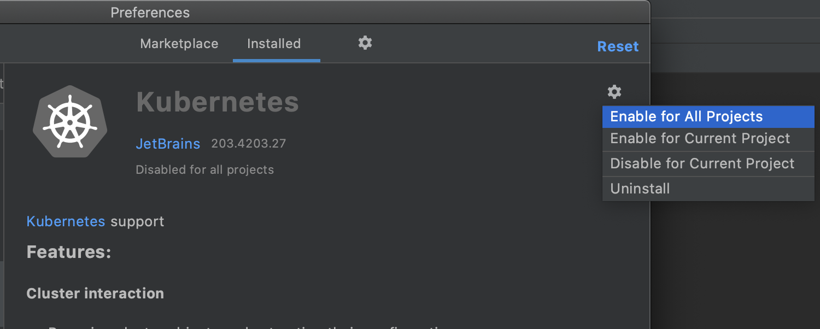Click the Cluster interaction heading
The width and height of the screenshot is (820, 329).
[x=95, y=293]
